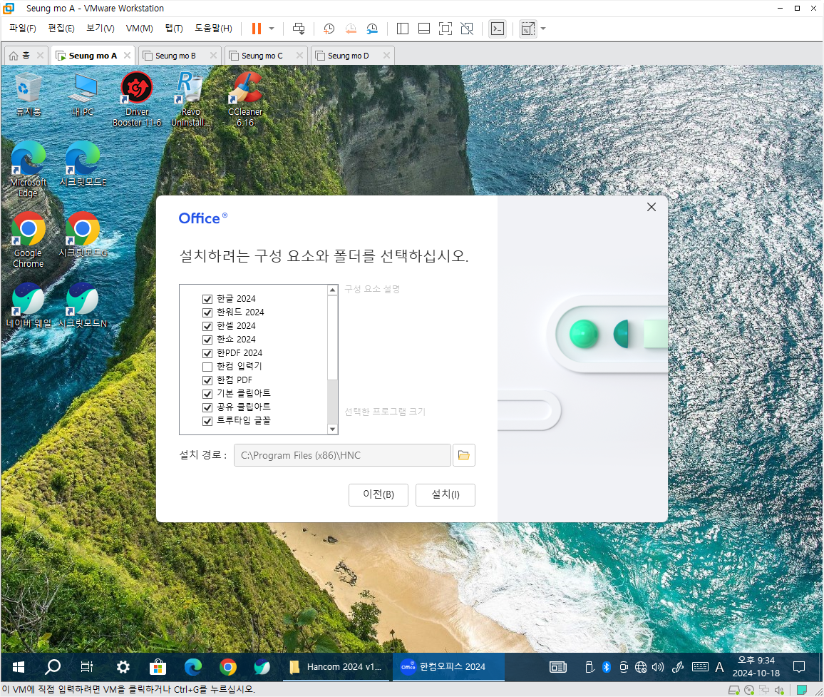
Task: Switch to the Seung mo B tab
Action: tap(175, 56)
